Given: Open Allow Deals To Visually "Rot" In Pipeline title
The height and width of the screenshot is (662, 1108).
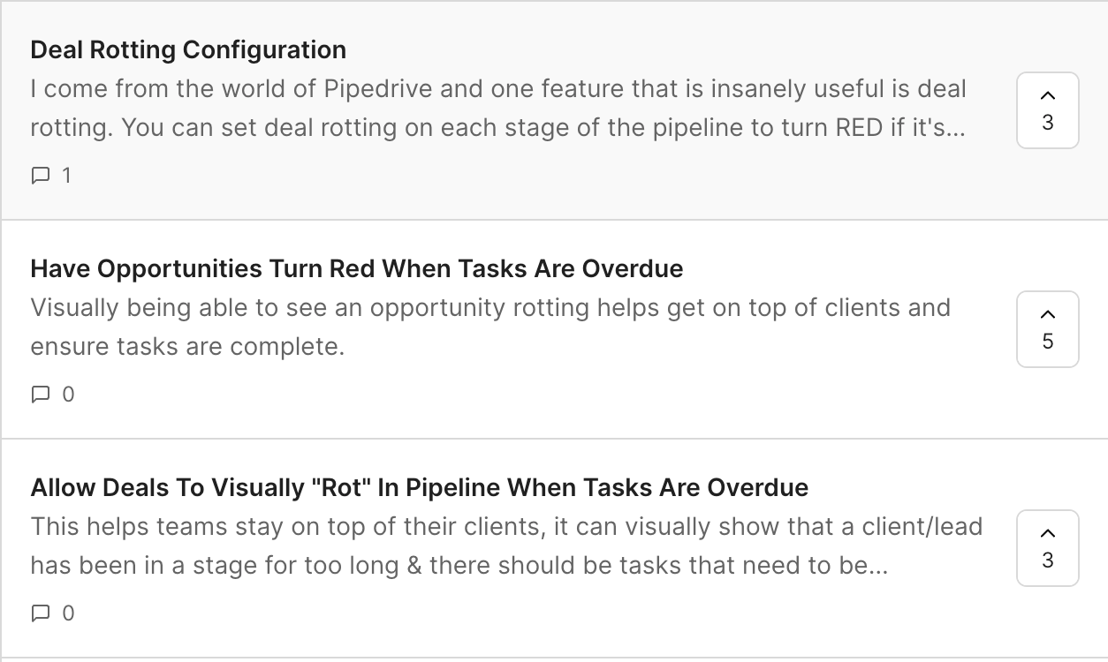Looking at the screenshot, I should pyautogui.click(x=420, y=487).
